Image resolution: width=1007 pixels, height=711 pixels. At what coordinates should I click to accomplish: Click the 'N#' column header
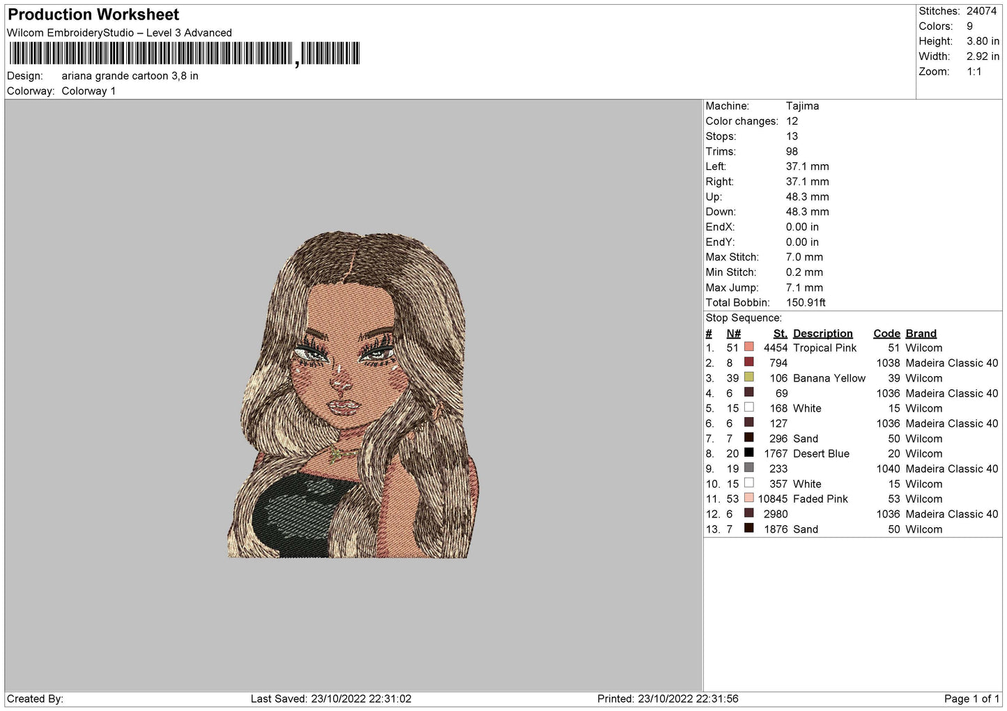[733, 334]
